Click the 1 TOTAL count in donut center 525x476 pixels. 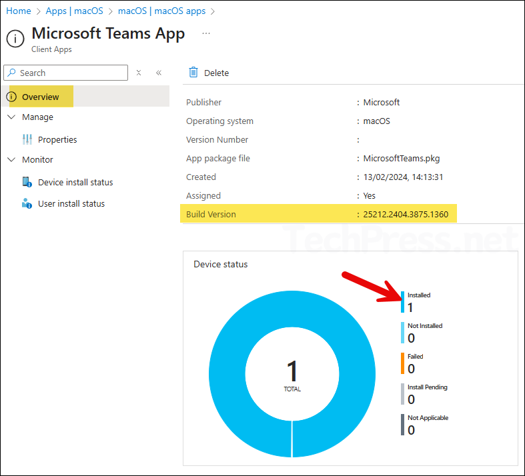[292, 375]
